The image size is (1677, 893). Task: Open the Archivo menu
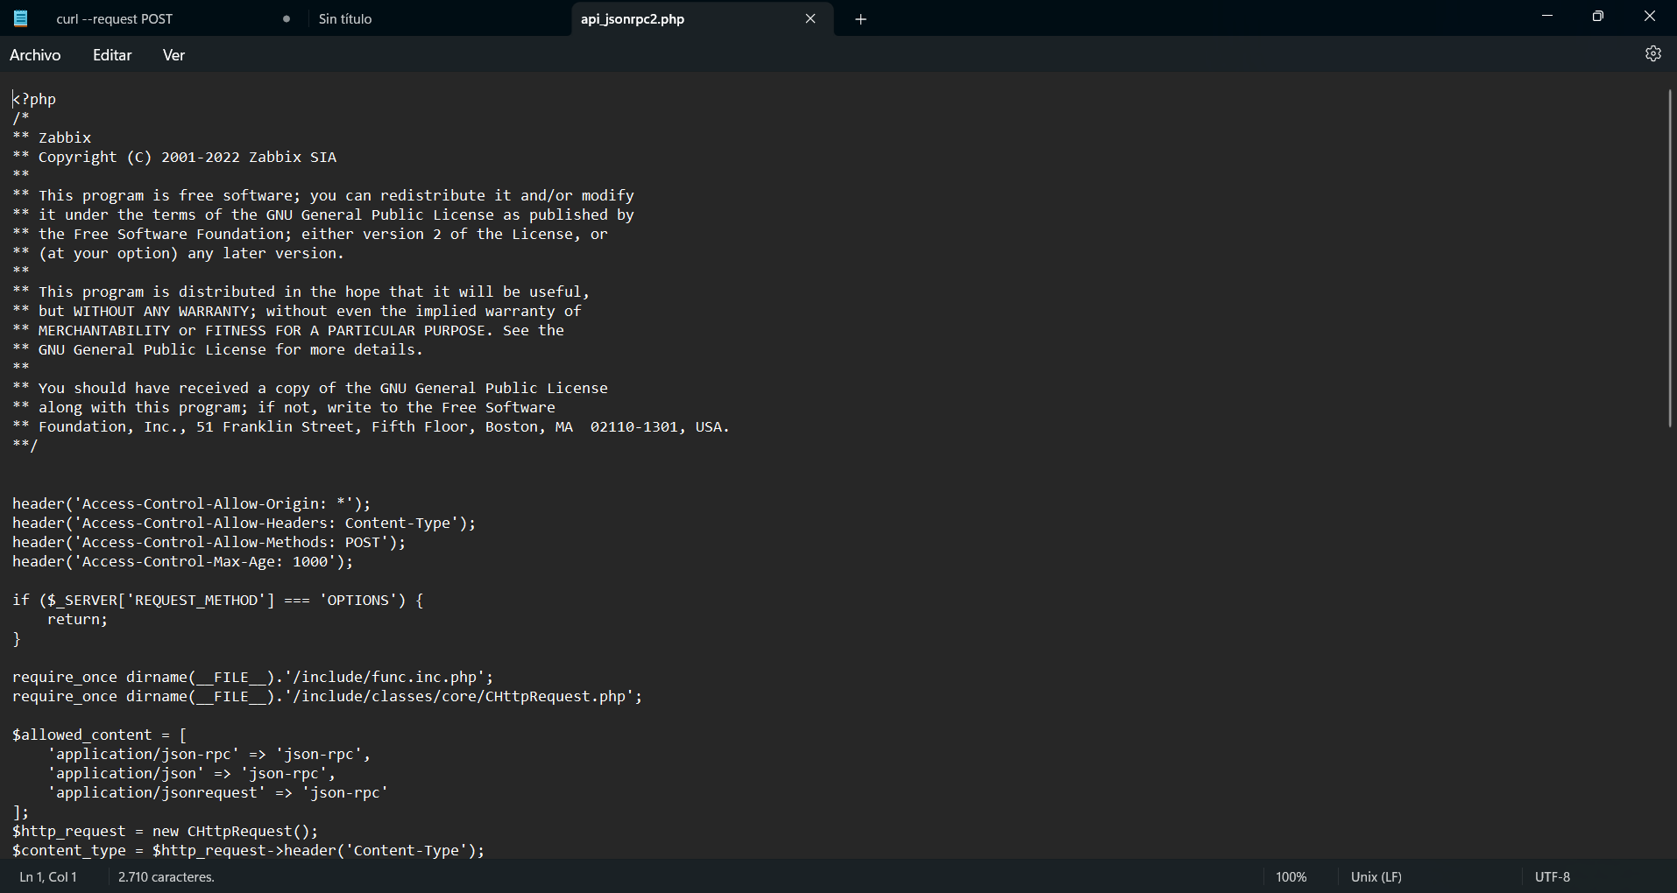[35, 55]
